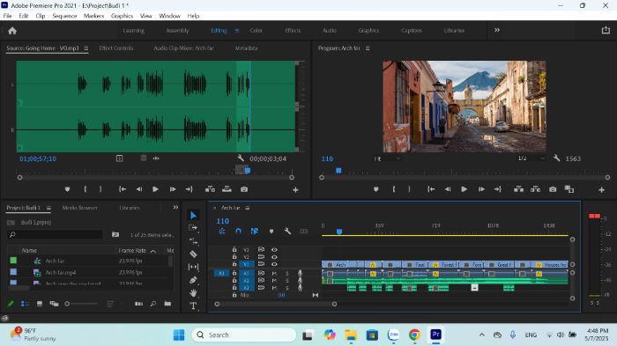Click Find magnifier in Project panel footer
This screenshot has height=346, width=617.
point(153,304)
